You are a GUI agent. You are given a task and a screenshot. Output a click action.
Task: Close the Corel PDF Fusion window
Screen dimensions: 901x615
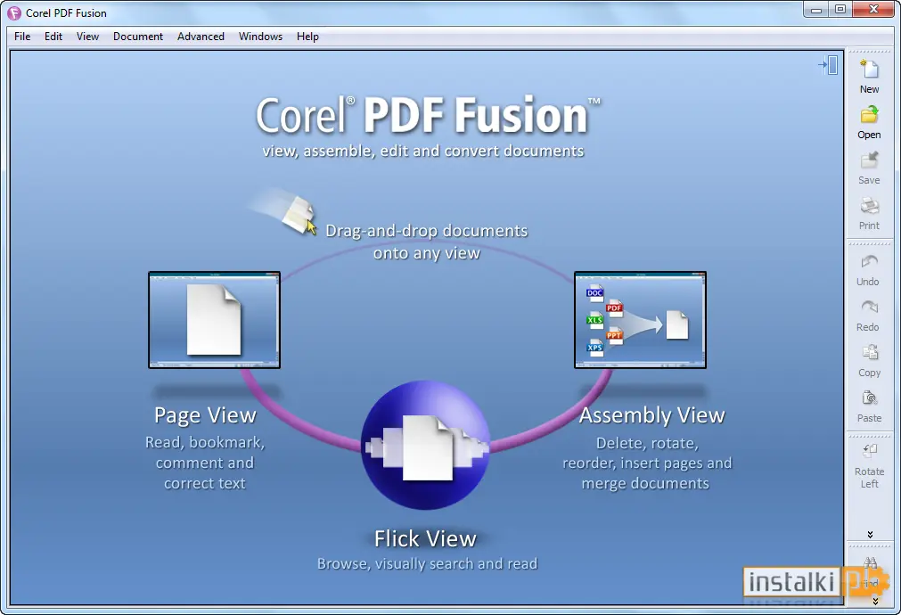click(873, 9)
